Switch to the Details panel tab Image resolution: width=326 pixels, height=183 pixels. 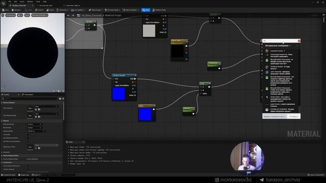7,95
